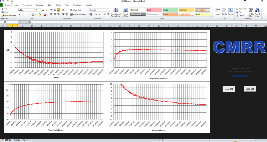Viewport: 267px width, 142px height.
Task: Switch to the Page Layout tab
Action: (27, 5)
